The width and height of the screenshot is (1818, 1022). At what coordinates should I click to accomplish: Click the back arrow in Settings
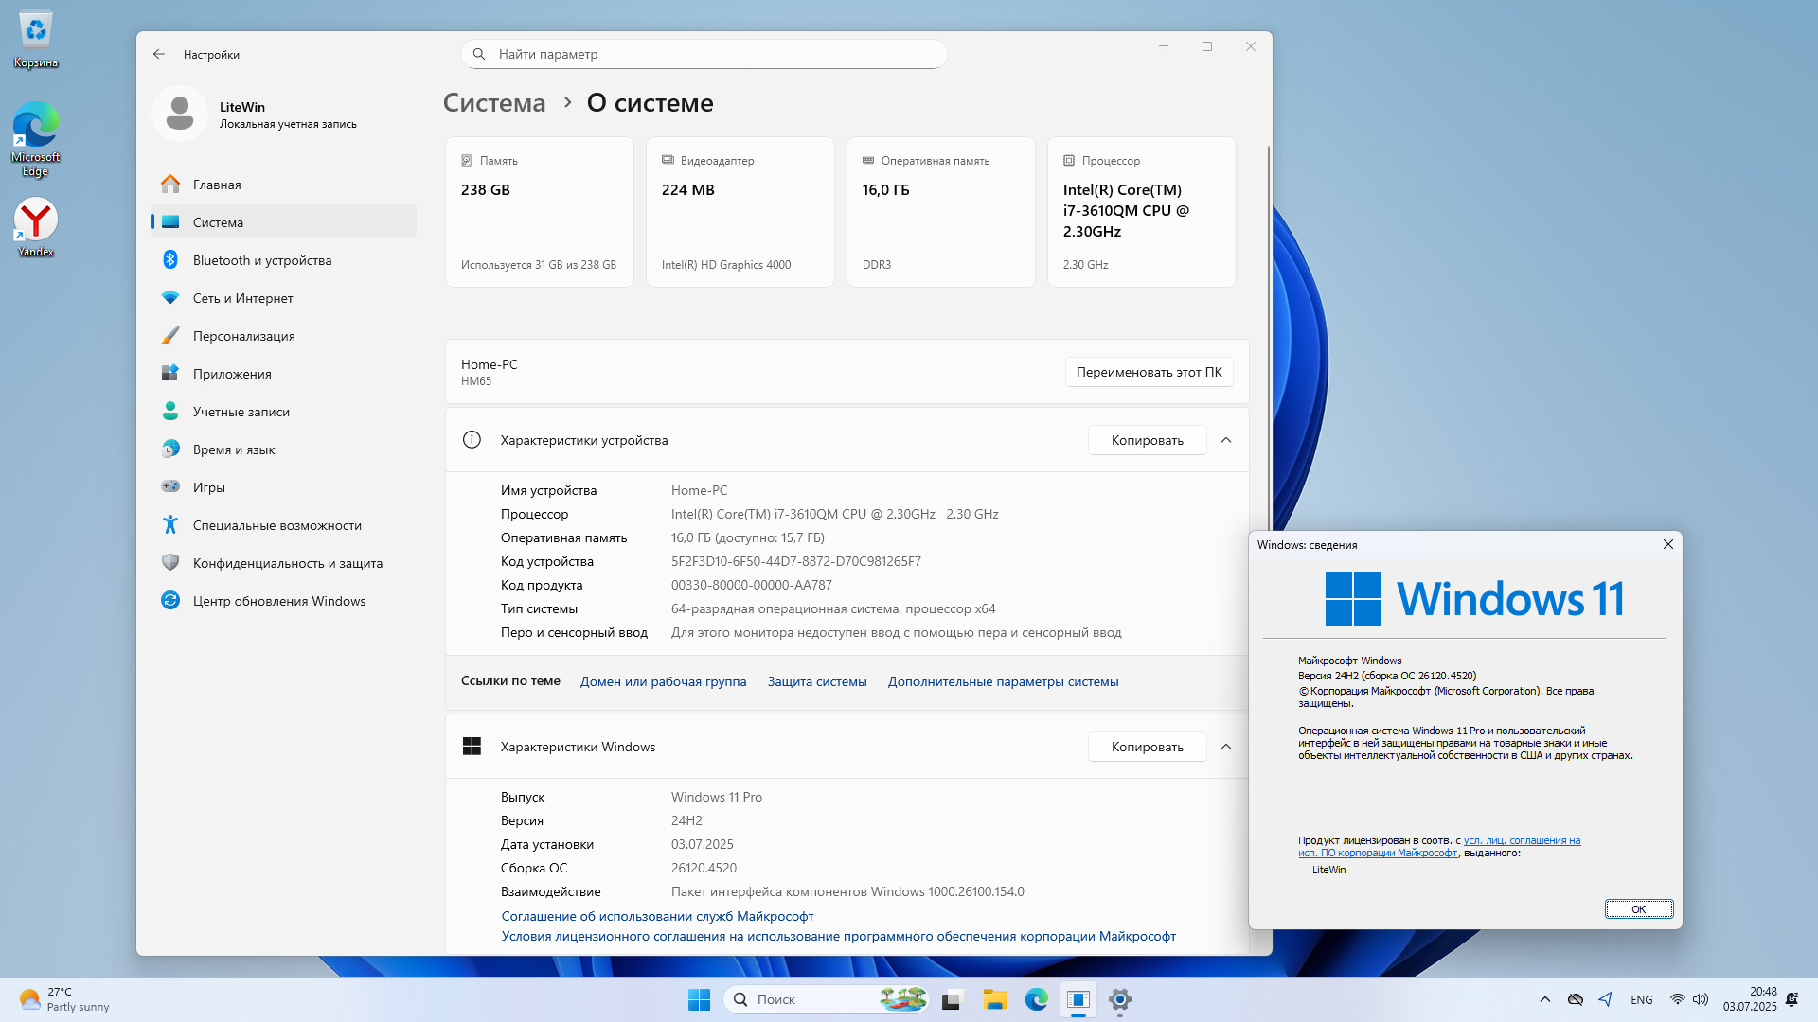coord(159,55)
